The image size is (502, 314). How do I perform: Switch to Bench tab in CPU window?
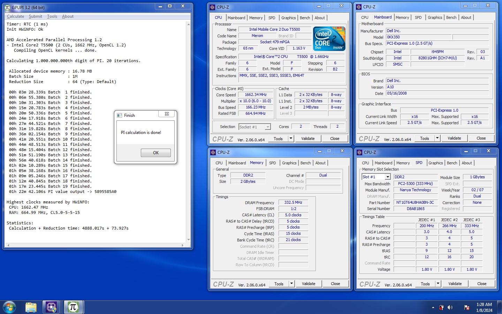[305, 18]
